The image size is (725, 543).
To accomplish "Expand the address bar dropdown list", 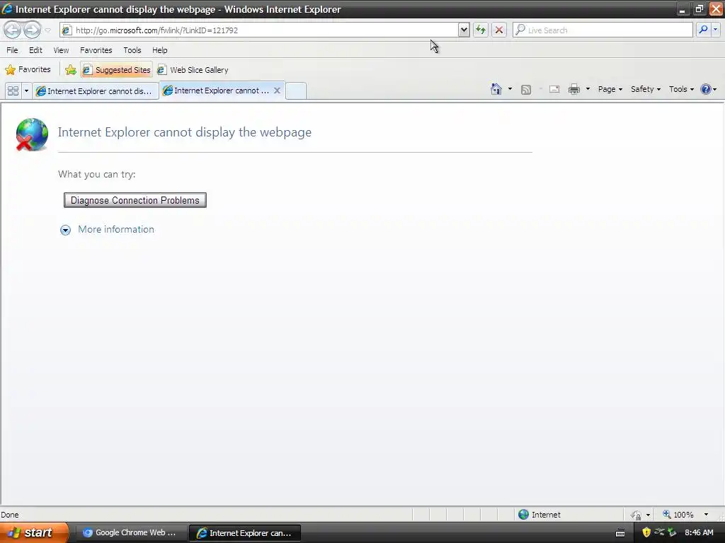I will tap(463, 30).
